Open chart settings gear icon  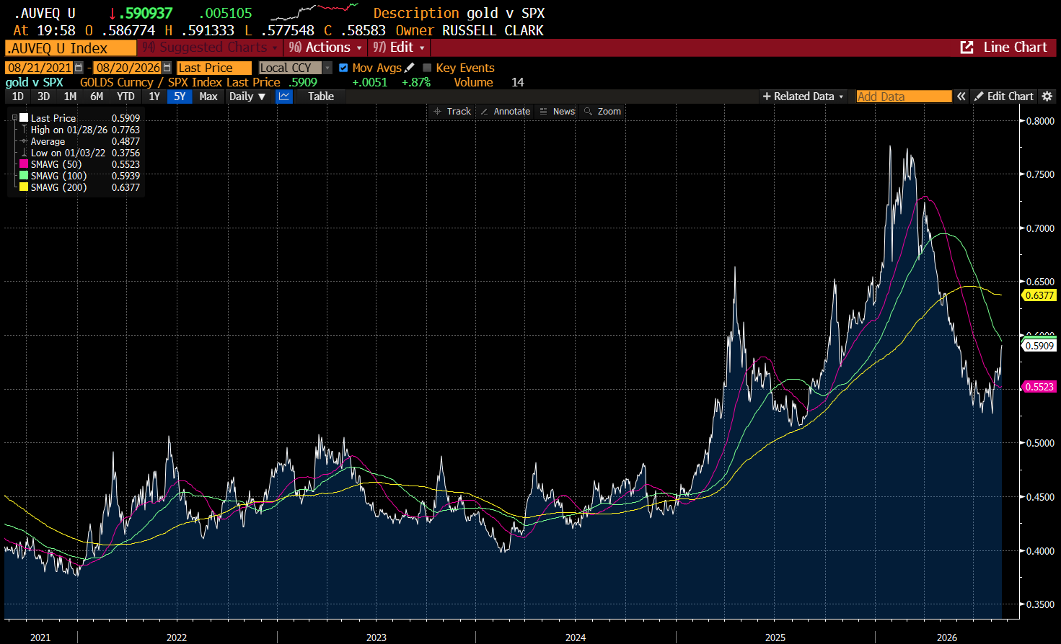pos(1047,97)
